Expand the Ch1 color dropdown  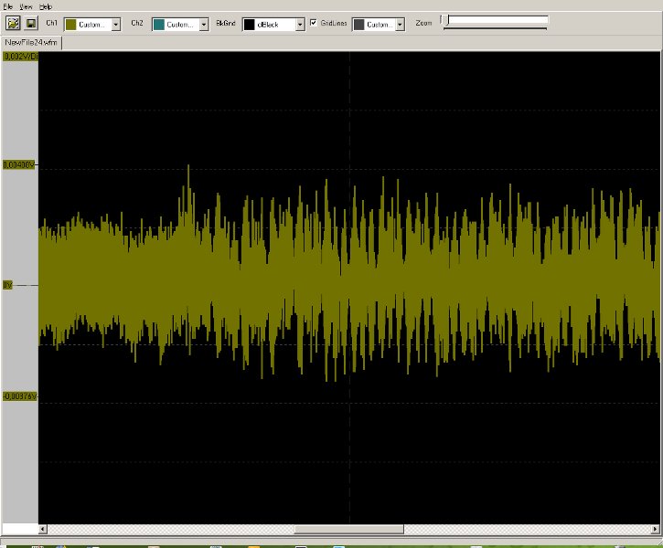point(116,25)
